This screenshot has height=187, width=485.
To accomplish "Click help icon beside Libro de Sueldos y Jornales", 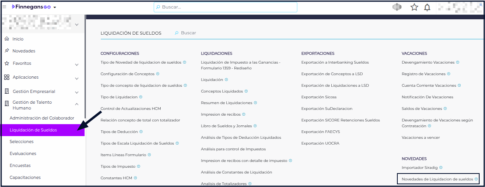I will (x=255, y=126).
